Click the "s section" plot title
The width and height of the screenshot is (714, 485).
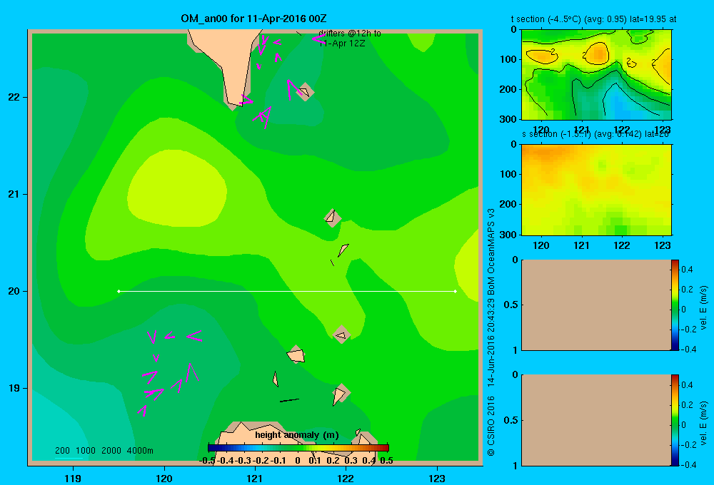pyautogui.click(x=595, y=134)
